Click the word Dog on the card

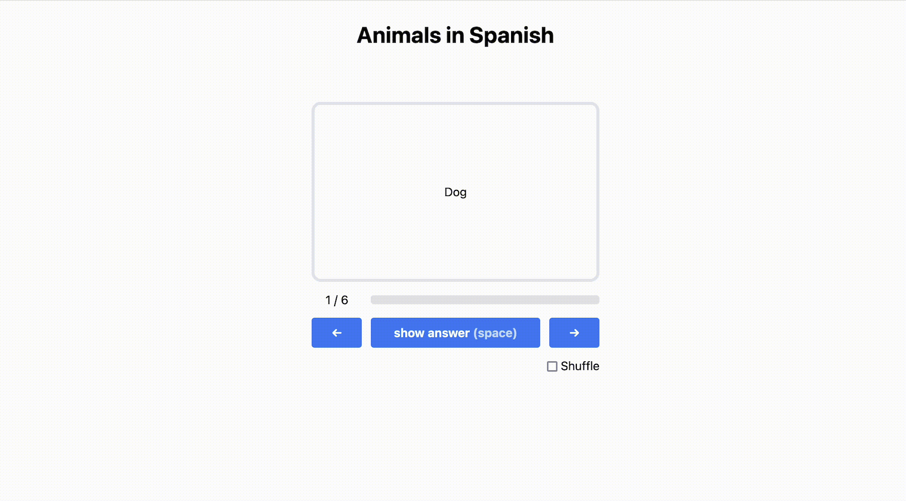[x=455, y=192]
